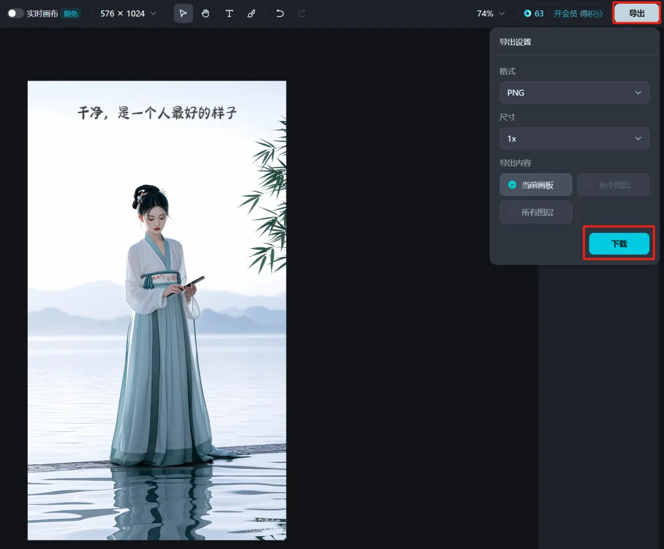Screen dimensions: 664x549
Task: Click the 限免 badge
Action: [71, 14]
